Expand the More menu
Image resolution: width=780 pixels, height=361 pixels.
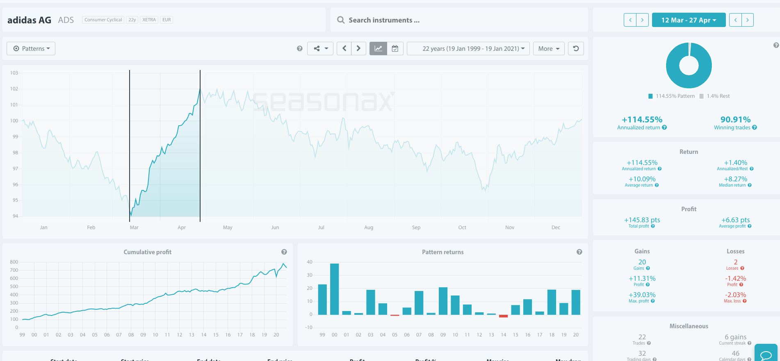tap(549, 48)
